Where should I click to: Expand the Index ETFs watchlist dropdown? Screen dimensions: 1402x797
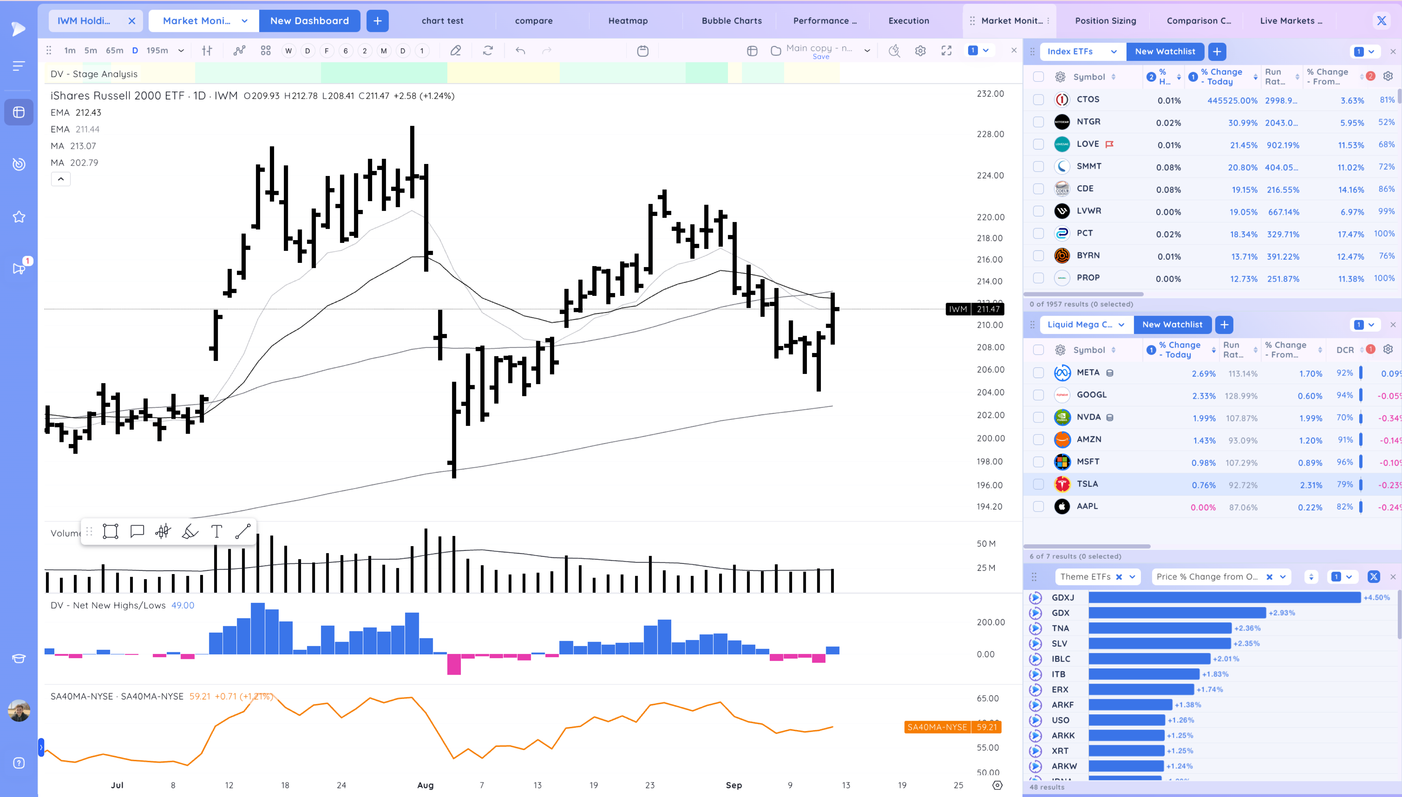coord(1114,52)
